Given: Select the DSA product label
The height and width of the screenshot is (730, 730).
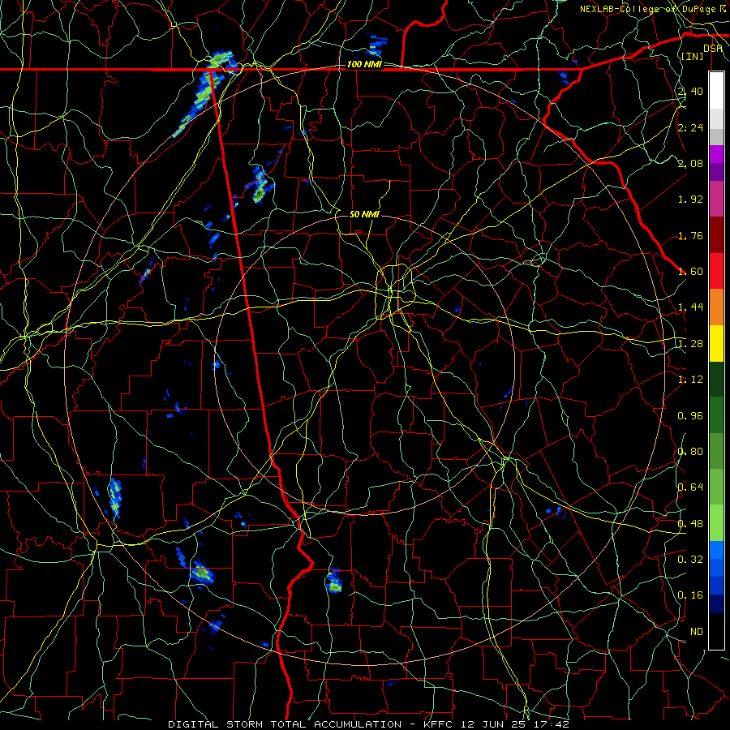Looking at the screenshot, I should [712, 48].
